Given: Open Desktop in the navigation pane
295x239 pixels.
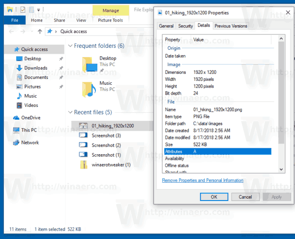Looking at the screenshot, I should coord(32,59).
